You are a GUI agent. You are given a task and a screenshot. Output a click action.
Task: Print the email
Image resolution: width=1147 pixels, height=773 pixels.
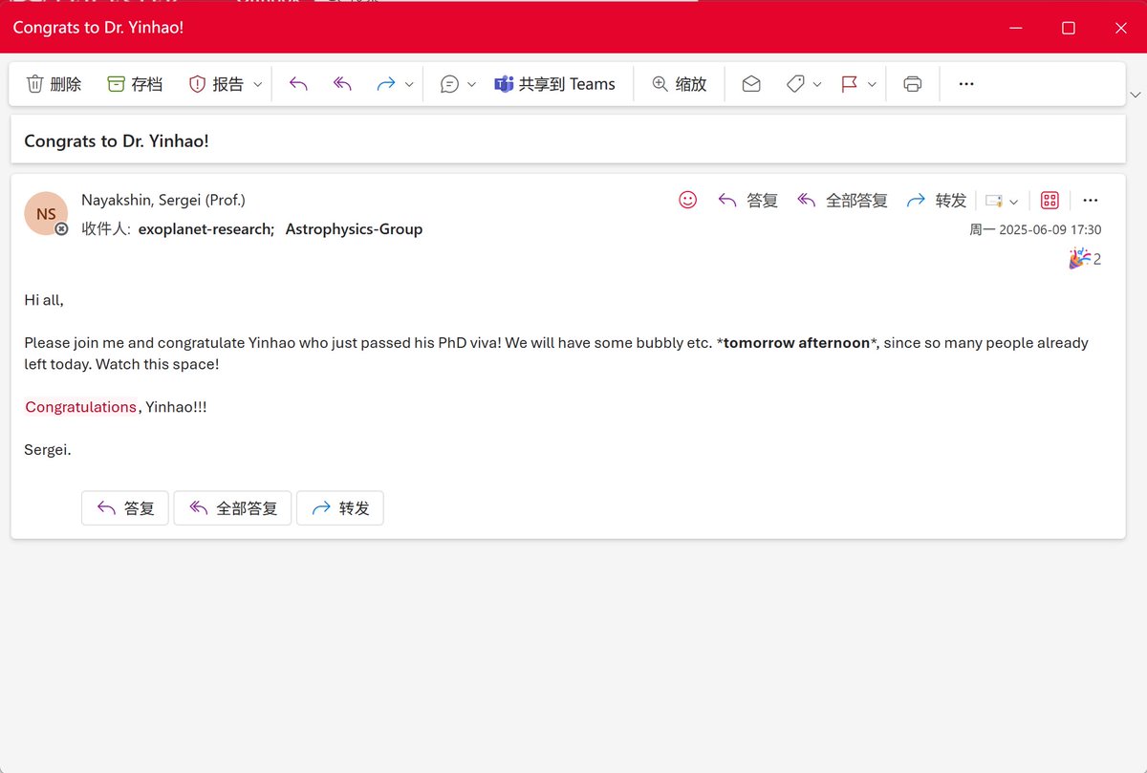pos(912,83)
